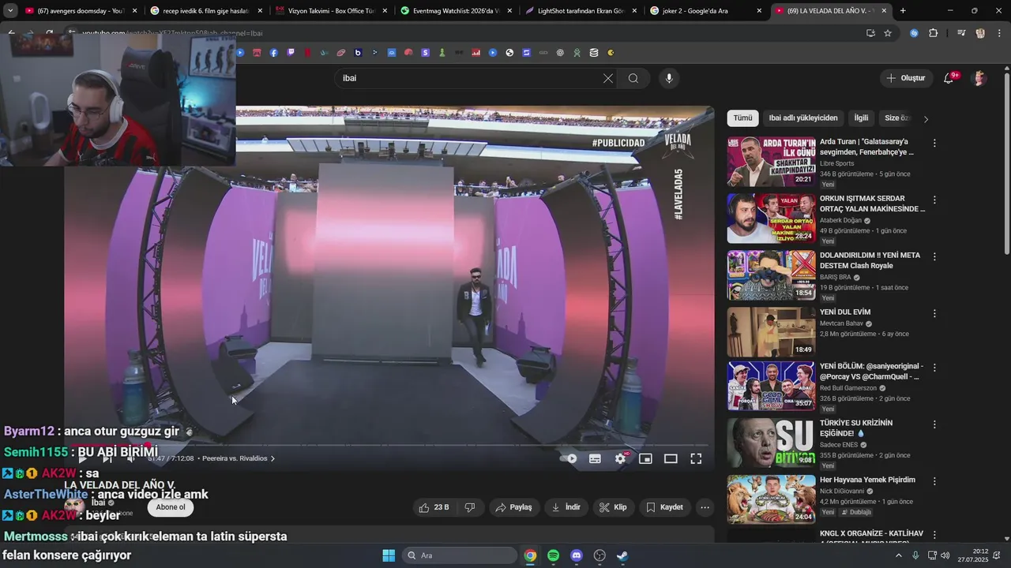Click Kaydet save button

point(664,507)
